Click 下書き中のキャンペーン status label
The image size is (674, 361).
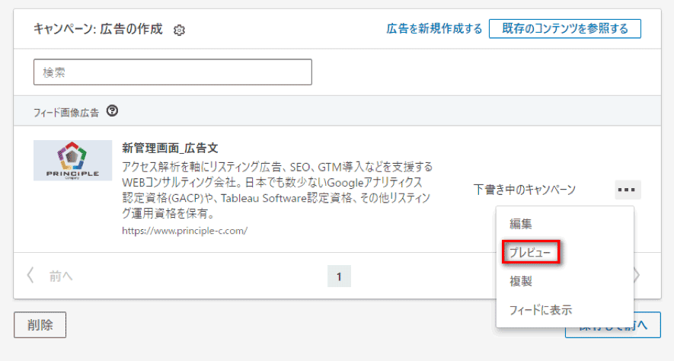click(524, 190)
